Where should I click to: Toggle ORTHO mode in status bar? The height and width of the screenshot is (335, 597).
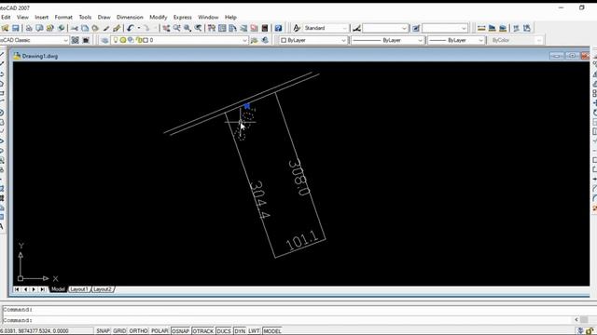click(x=138, y=331)
